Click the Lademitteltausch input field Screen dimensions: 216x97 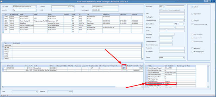(x=166, y=41)
